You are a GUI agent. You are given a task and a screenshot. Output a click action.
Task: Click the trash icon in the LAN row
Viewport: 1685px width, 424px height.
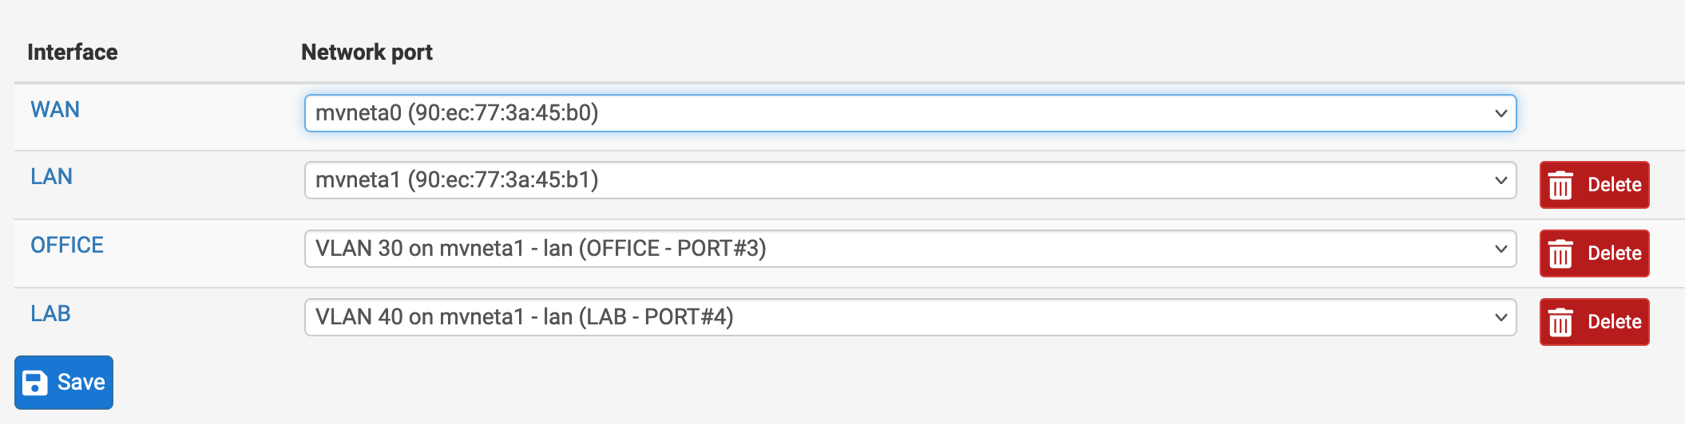click(x=1560, y=186)
